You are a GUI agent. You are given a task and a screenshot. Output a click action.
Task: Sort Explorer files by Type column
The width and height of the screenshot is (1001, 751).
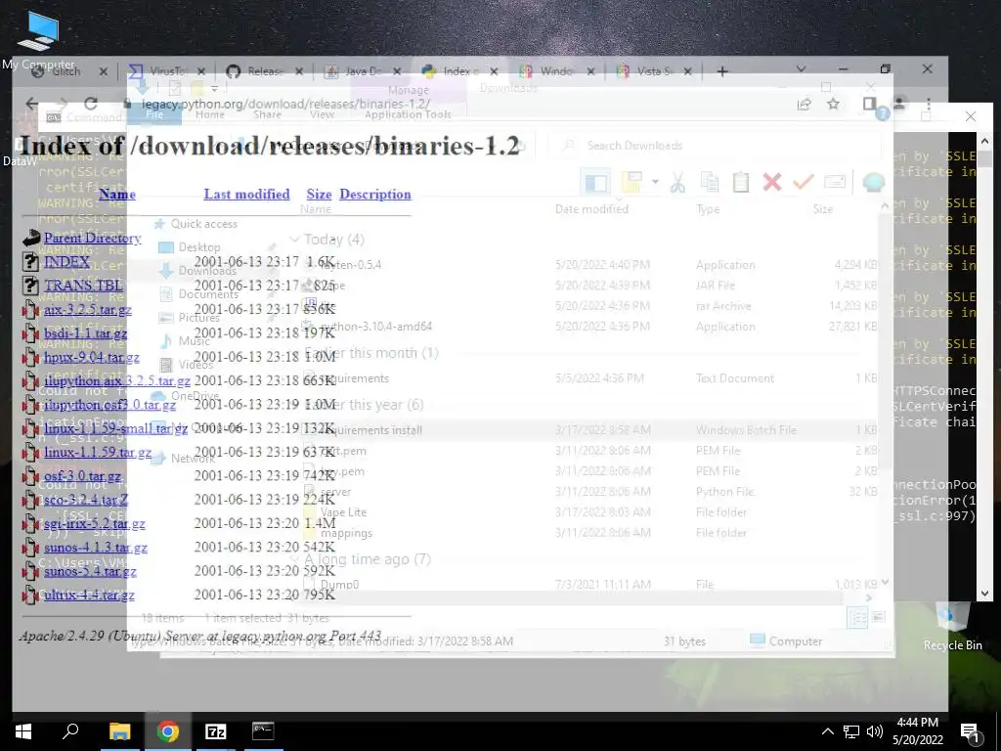(708, 209)
